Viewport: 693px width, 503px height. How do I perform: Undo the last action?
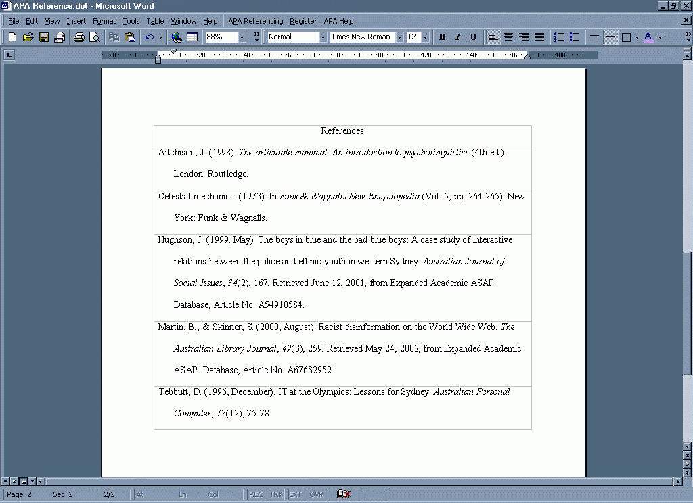[x=150, y=37]
